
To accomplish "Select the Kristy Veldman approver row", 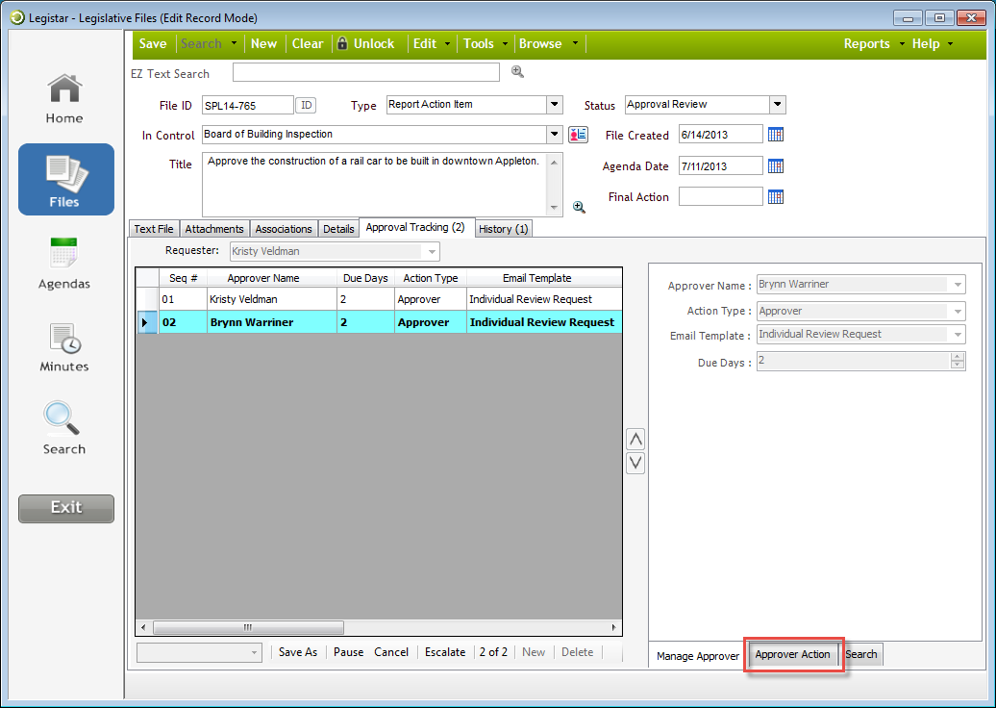I will point(270,298).
